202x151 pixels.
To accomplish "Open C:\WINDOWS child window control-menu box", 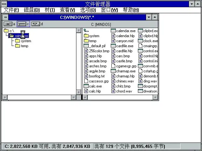I will click(x=5, y=17).
